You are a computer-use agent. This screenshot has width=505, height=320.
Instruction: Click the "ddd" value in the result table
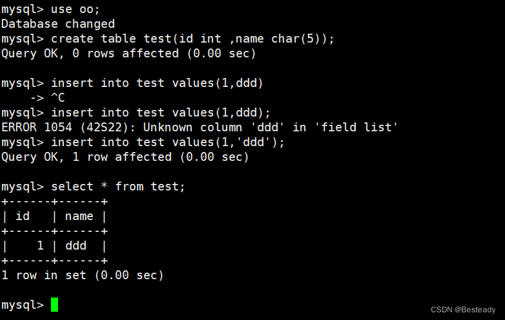(76, 245)
